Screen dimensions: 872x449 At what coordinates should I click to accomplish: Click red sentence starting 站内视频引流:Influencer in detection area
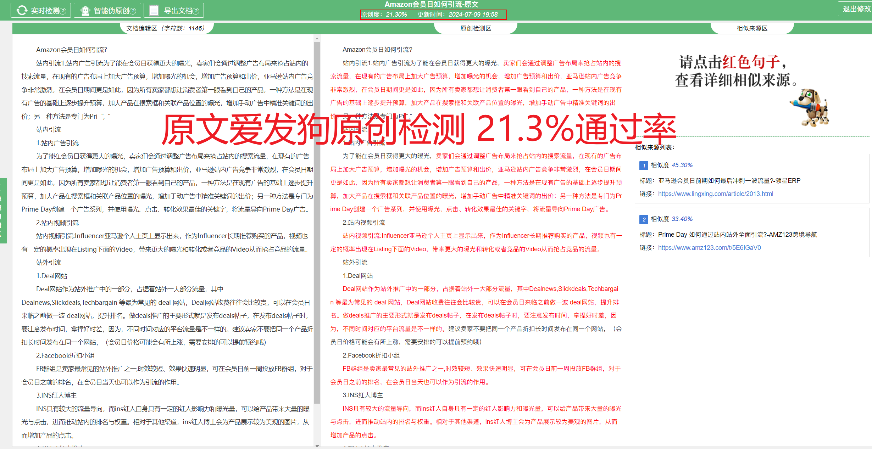coord(476,242)
